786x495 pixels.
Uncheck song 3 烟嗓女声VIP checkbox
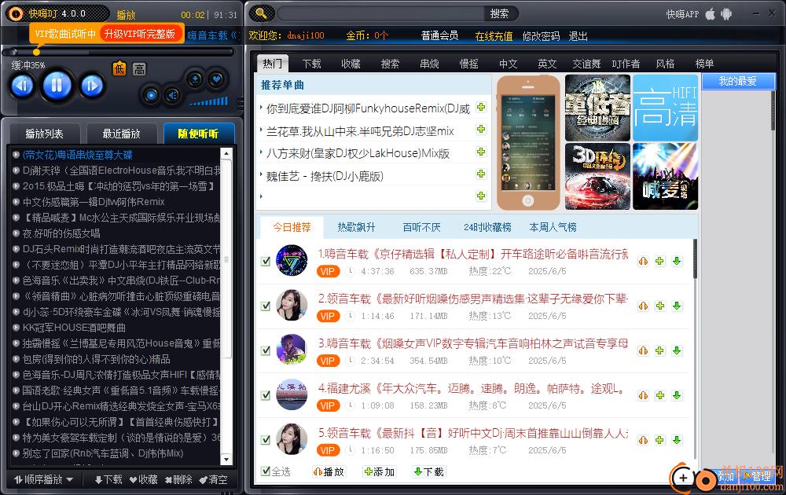click(x=266, y=350)
